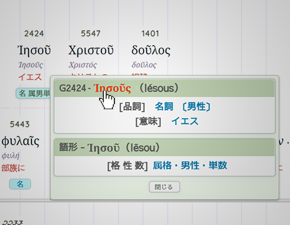Click 属格・男性・単数 parsing text
290x225 pixels.
pos(190,166)
